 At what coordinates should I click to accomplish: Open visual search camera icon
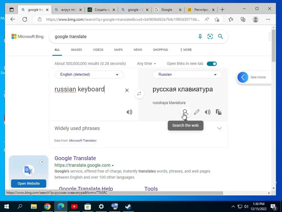click(x=210, y=36)
